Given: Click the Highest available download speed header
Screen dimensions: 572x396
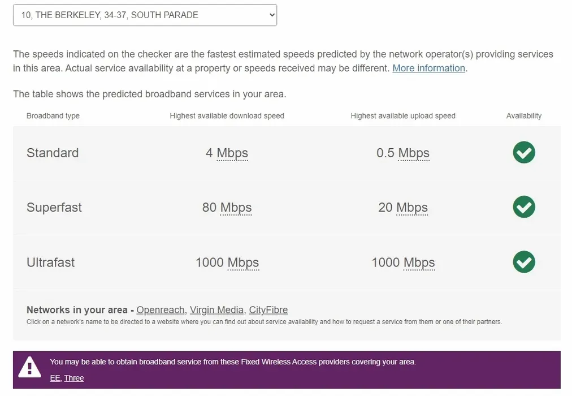Looking at the screenshot, I should click(x=227, y=116).
